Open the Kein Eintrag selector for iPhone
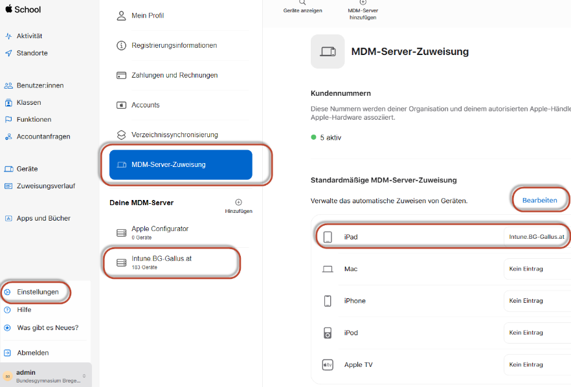Viewport: 571px width, 387px height. click(x=527, y=300)
